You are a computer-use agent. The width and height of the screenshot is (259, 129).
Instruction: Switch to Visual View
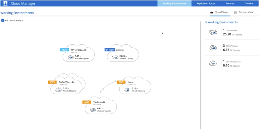219,12
